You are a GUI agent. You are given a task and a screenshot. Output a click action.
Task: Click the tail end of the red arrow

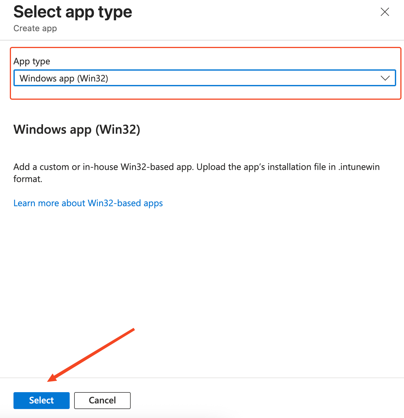pyautogui.click(x=133, y=330)
